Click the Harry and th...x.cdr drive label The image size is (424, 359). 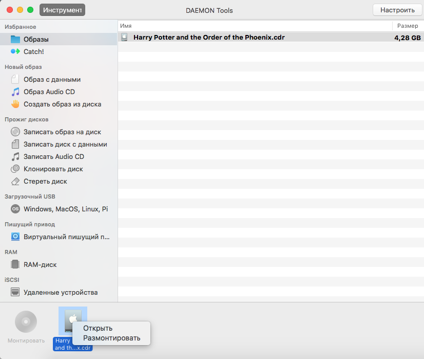(73, 344)
